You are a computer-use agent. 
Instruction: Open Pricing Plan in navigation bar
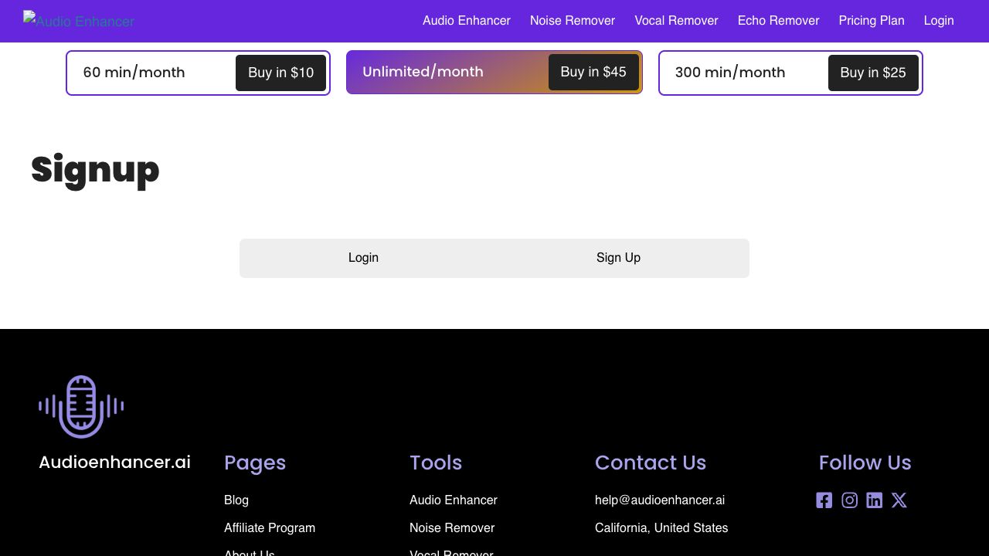click(872, 21)
